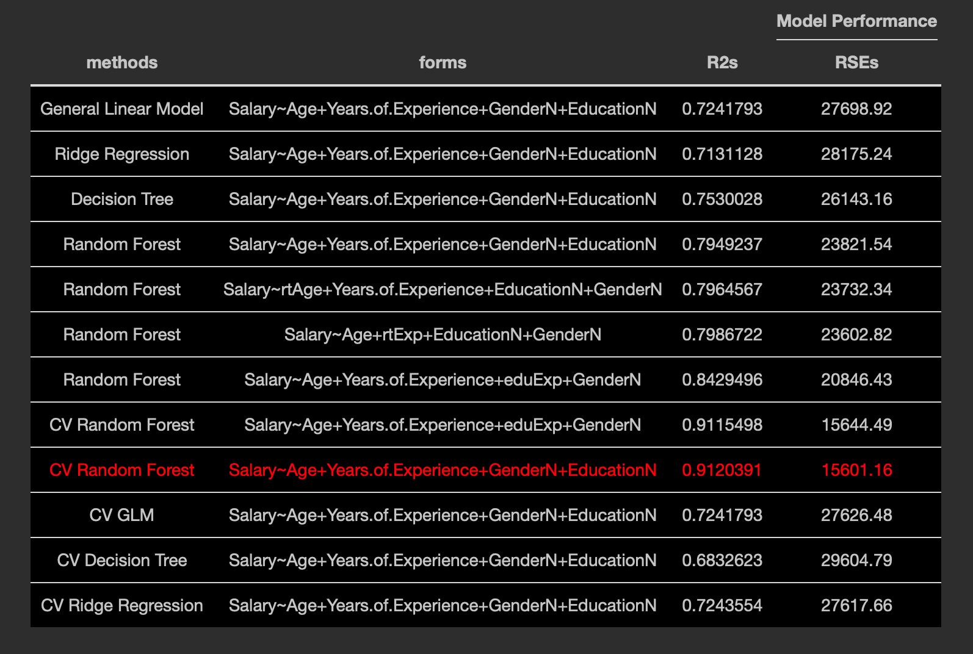
Task: Click the red RSE value 15601.16
Action: pyautogui.click(x=856, y=470)
